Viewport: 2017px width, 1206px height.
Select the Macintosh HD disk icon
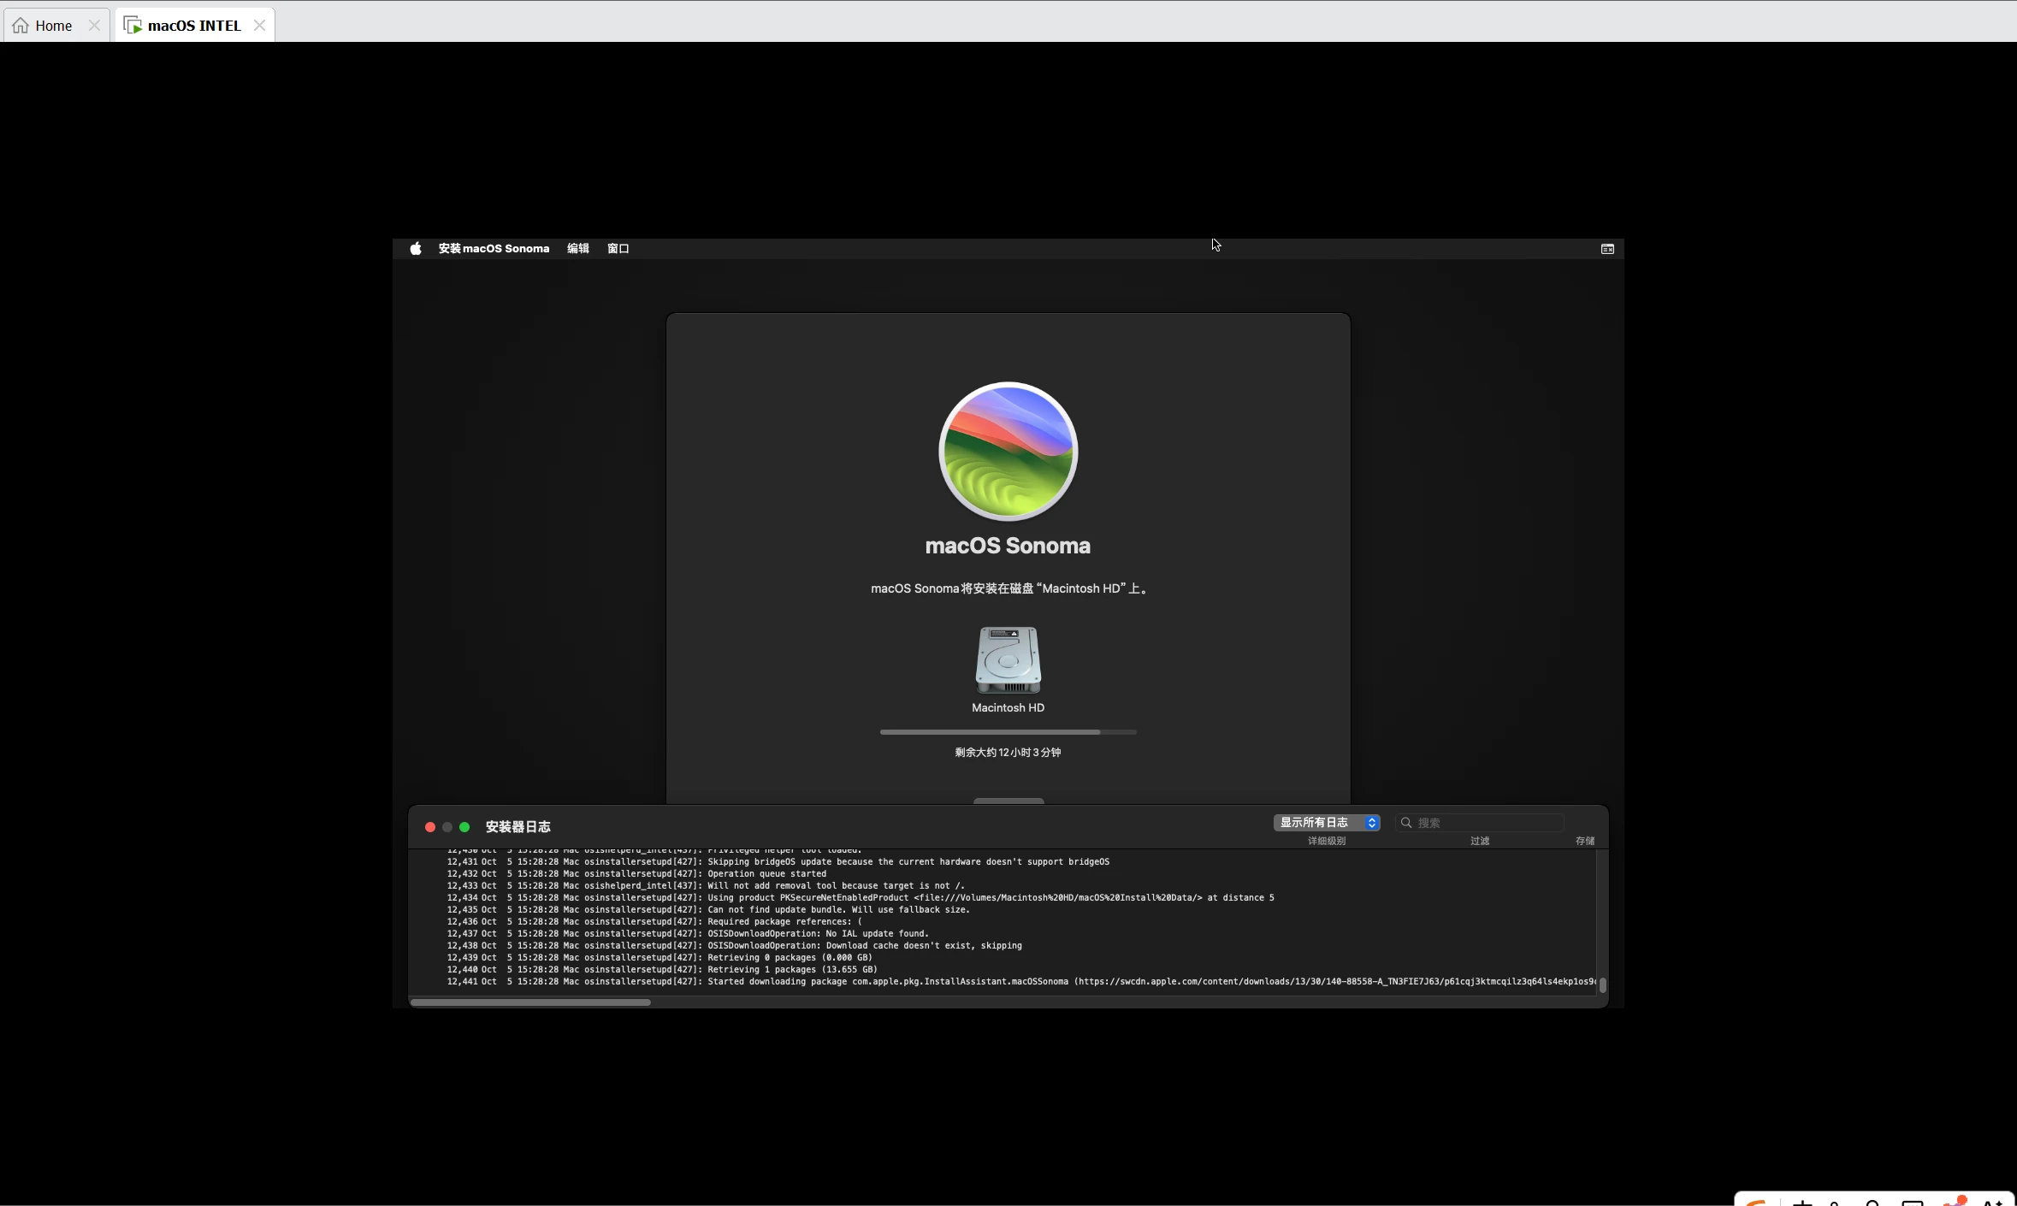click(1008, 659)
